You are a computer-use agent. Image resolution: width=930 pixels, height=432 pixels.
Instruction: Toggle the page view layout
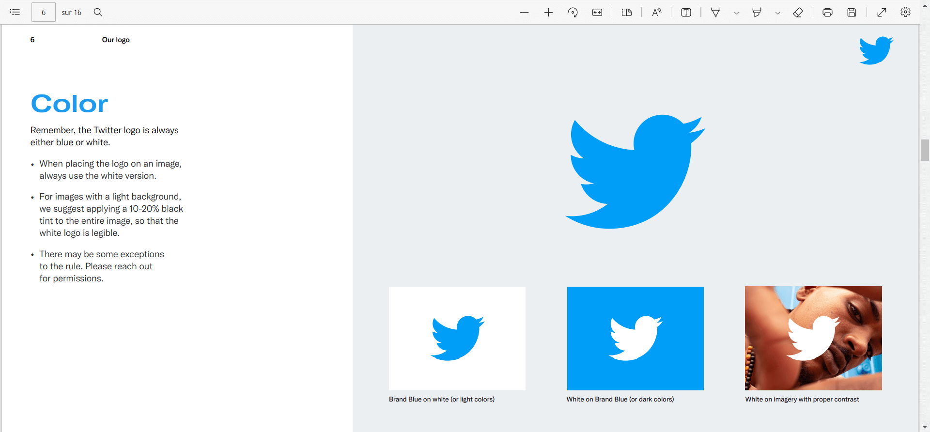pos(627,12)
